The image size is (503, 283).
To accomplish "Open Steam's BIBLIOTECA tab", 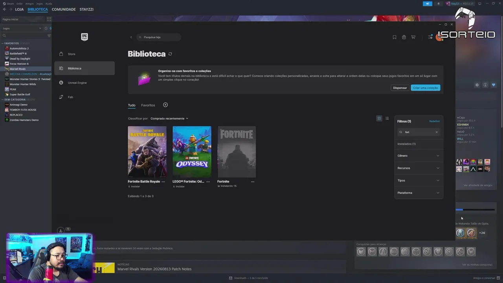I will (x=38, y=9).
